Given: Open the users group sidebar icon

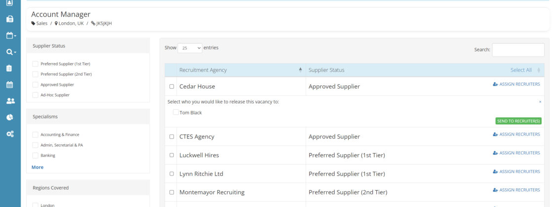Looking at the screenshot, I should [10, 101].
